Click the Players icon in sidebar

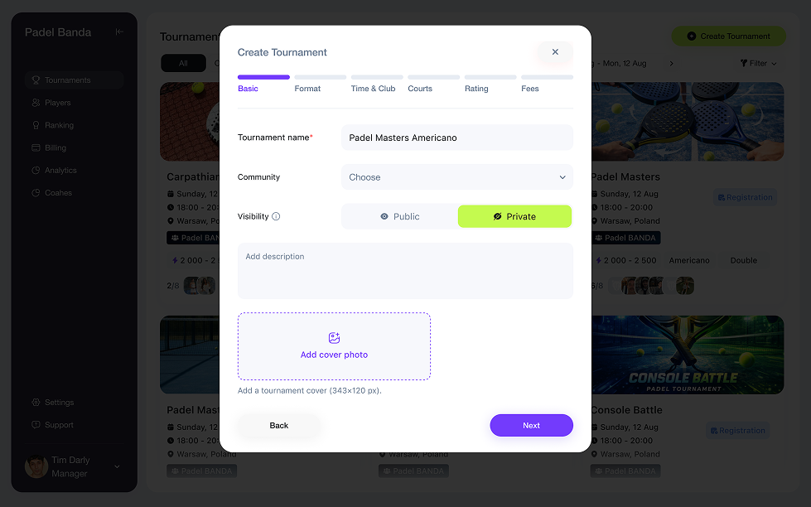click(36, 103)
